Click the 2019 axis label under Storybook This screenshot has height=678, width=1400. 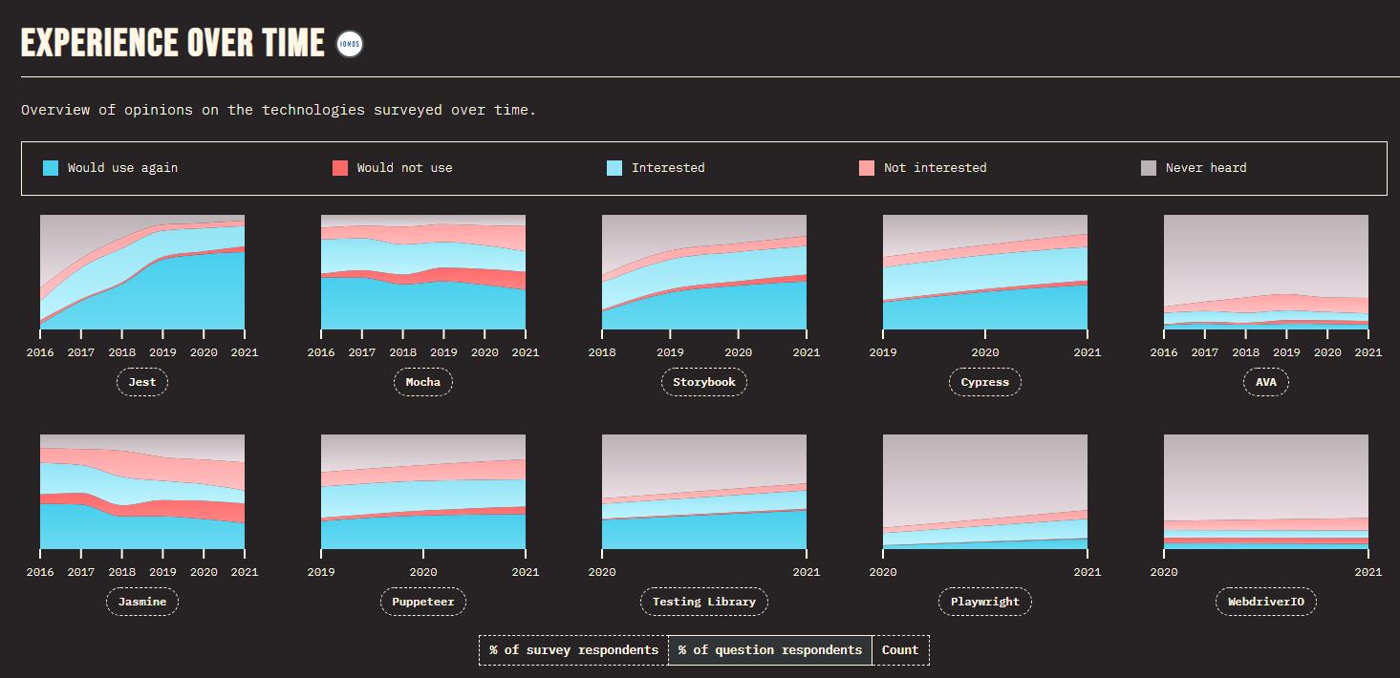click(x=670, y=352)
